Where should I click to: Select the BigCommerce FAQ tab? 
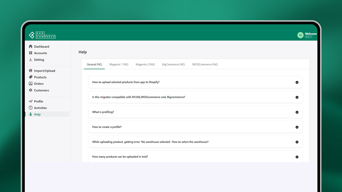(x=173, y=64)
